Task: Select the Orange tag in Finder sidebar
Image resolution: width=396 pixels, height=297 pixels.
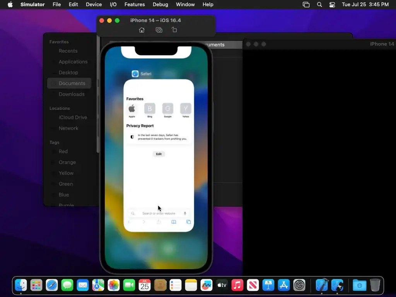Action: tap(67, 162)
